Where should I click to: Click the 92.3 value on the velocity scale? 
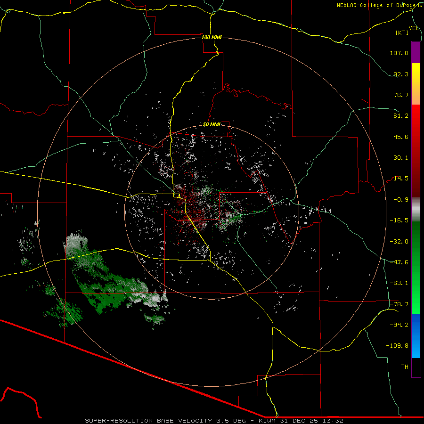coord(401,74)
